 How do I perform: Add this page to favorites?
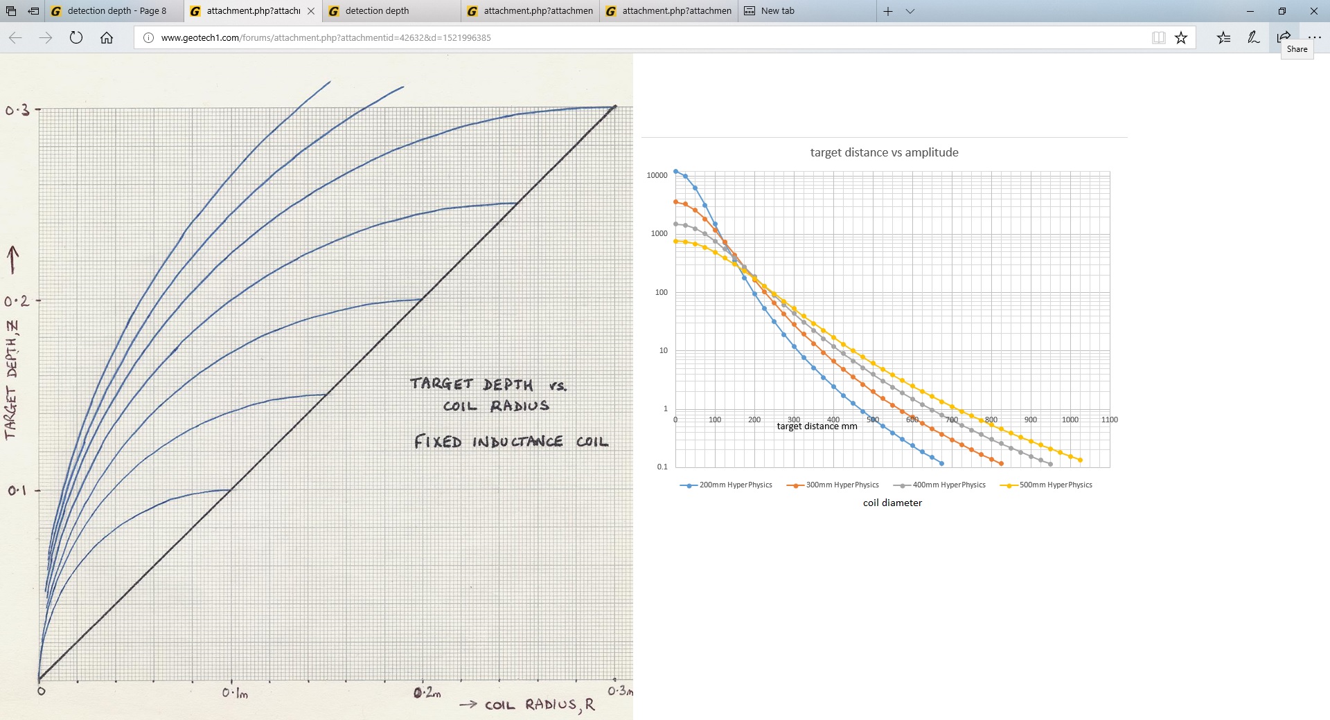1181,38
